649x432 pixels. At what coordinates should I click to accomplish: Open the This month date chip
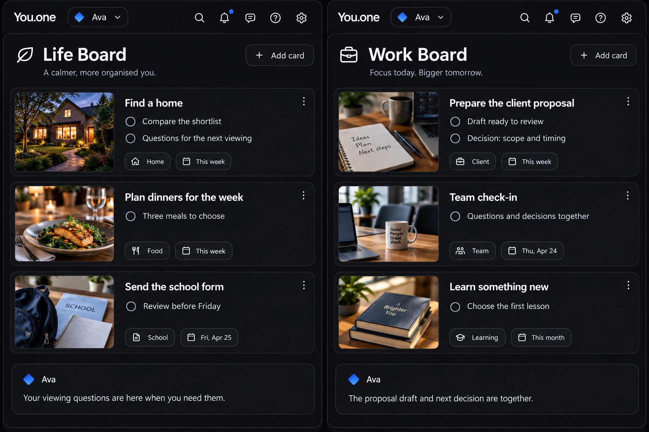pyautogui.click(x=541, y=337)
